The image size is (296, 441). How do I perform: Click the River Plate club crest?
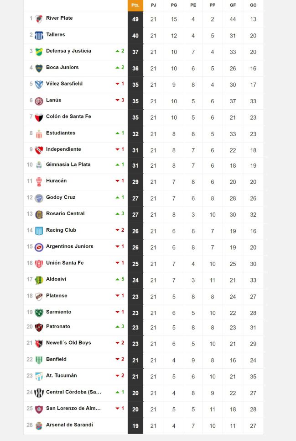[x=39, y=19]
